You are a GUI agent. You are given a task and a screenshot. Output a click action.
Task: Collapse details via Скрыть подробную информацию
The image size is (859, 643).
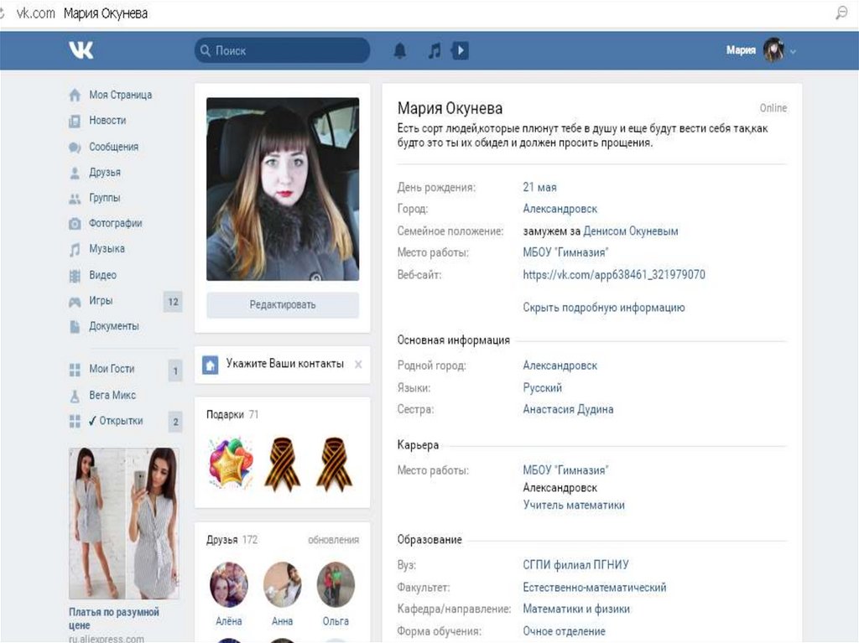pyautogui.click(x=604, y=308)
